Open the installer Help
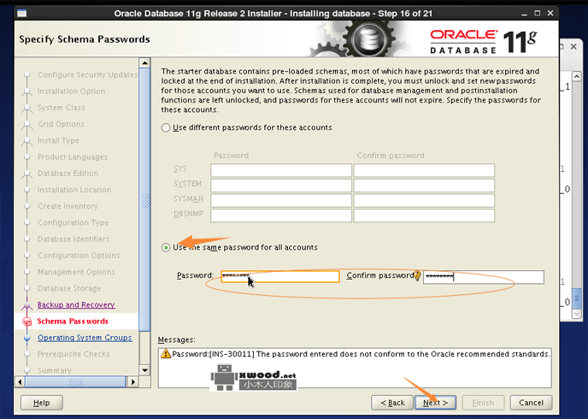The height and width of the screenshot is (419, 588). pos(41,403)
